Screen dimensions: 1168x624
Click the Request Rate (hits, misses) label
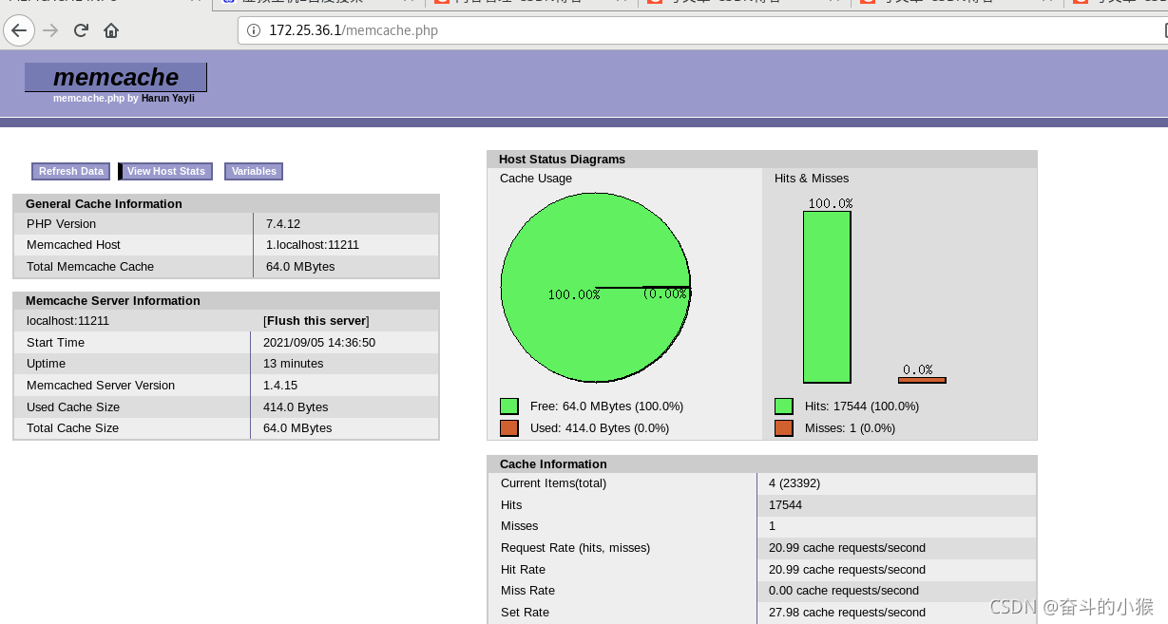[x=576, y=548]
